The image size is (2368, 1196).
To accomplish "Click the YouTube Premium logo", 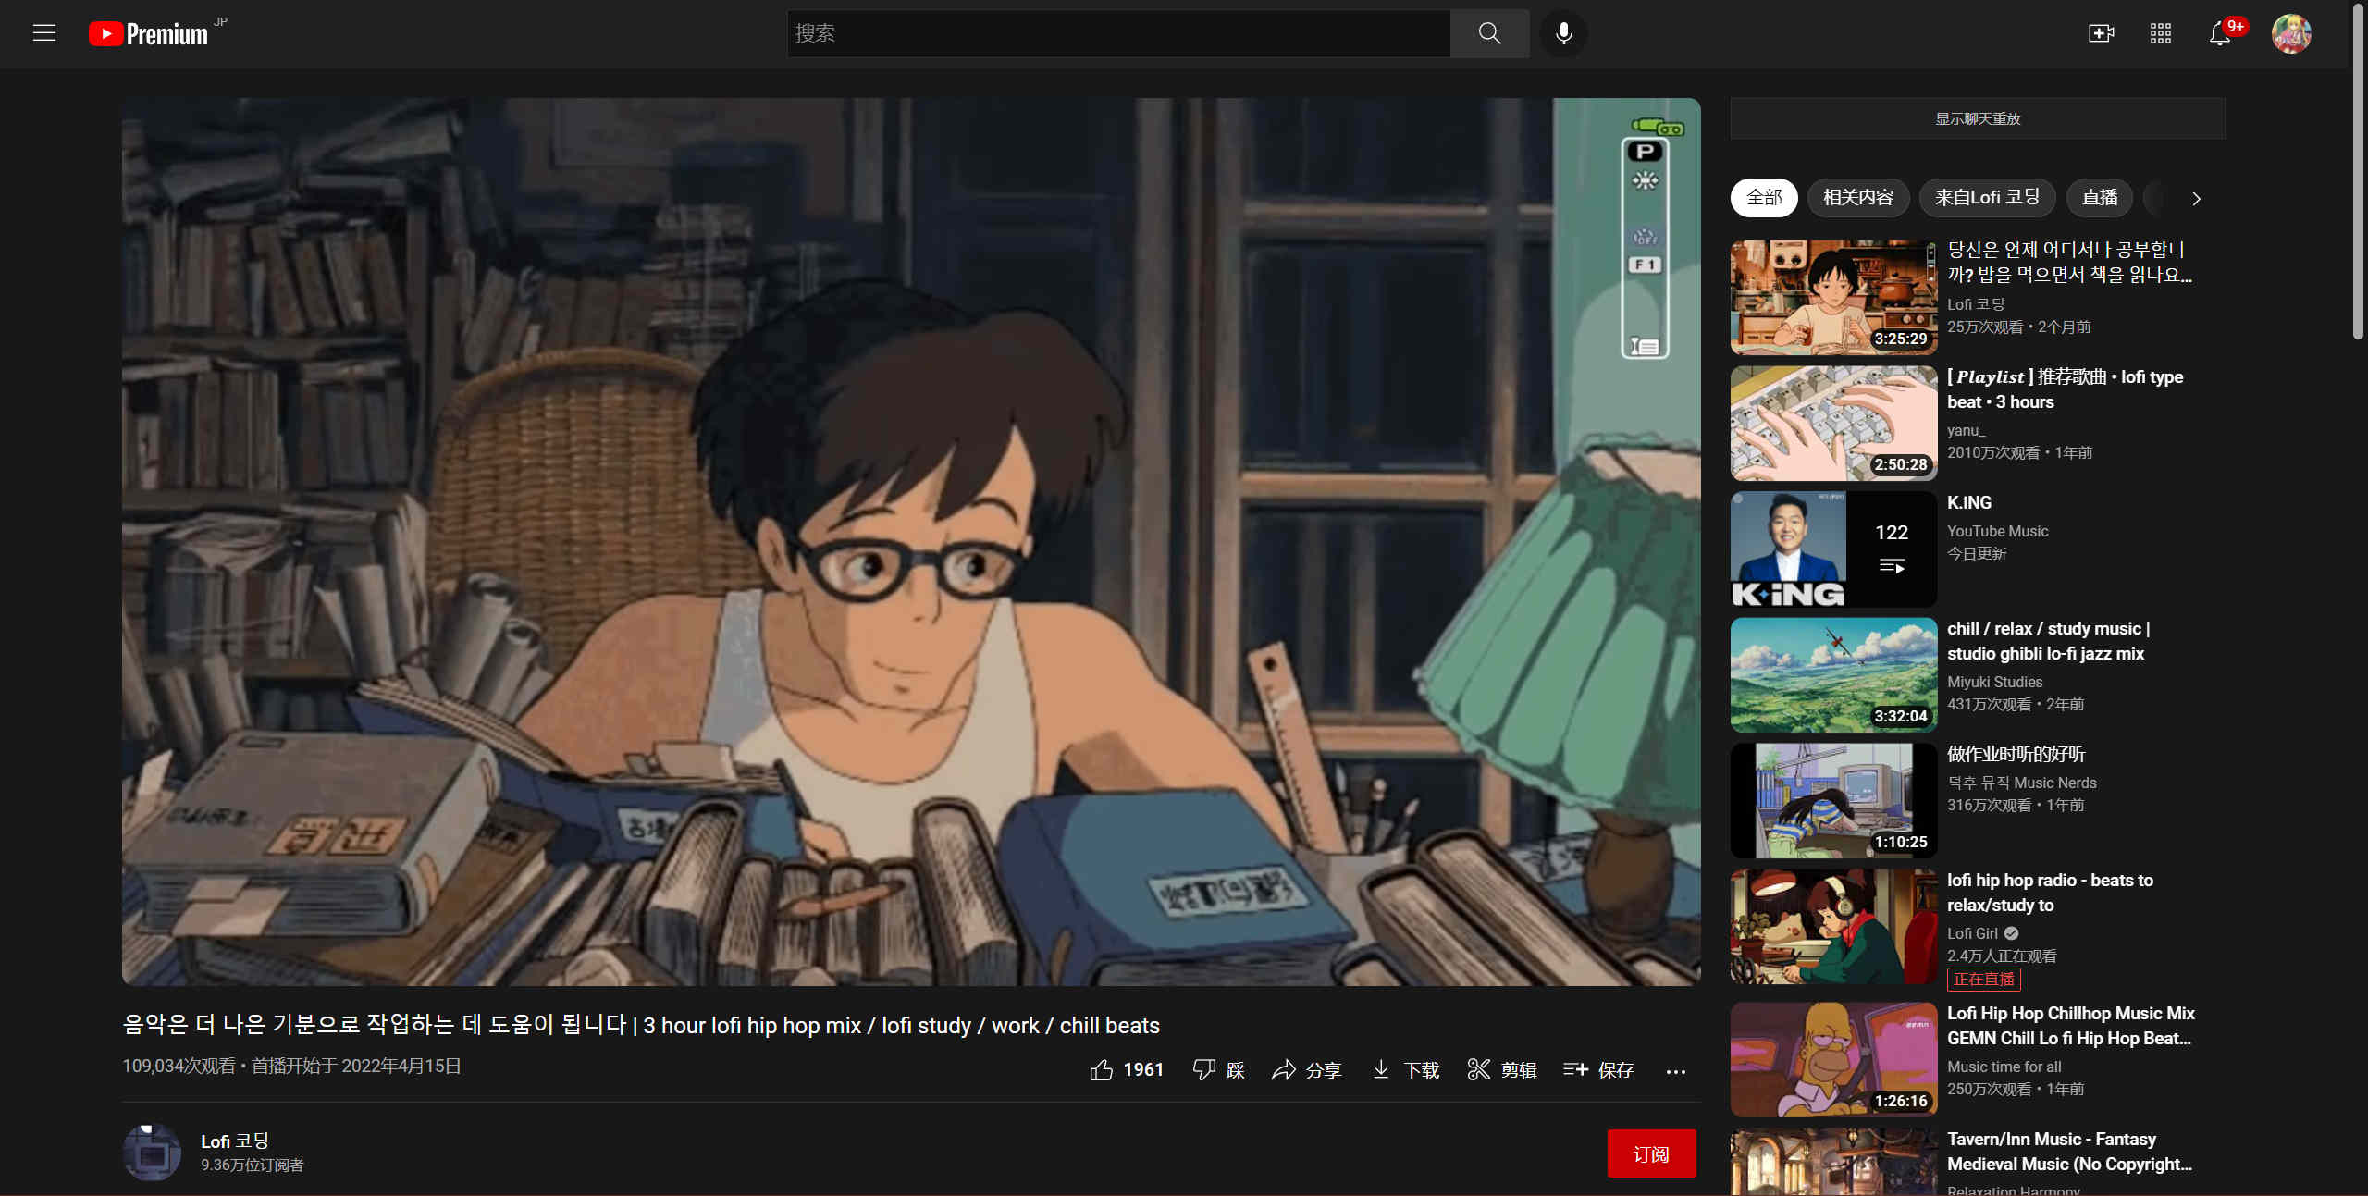I will click(x=149, y=34).
